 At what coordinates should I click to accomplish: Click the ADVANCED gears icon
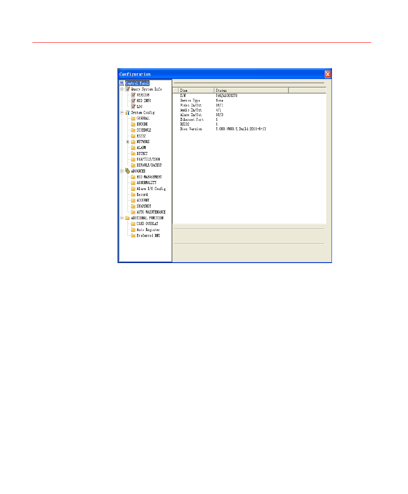tap(127, 171)
